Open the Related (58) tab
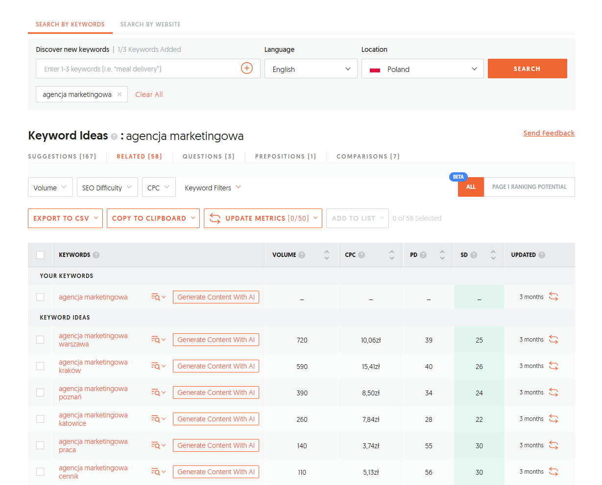Viewport: 602px width, 485px height. pyautogui.click(x=139, y=157)
